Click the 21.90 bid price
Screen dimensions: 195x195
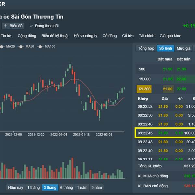point(168,69)
